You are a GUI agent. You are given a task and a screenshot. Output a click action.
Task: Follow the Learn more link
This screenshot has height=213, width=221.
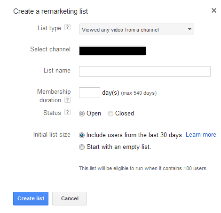[201, 135]
